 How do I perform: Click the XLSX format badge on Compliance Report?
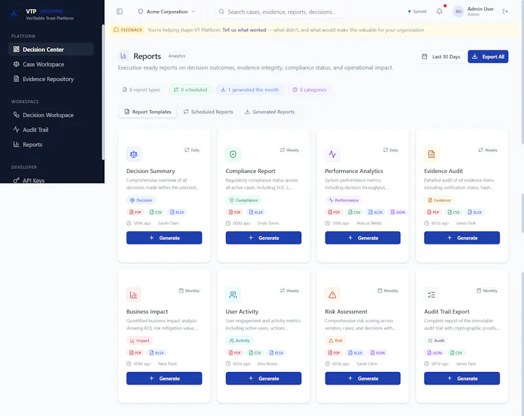pos(256,212)
